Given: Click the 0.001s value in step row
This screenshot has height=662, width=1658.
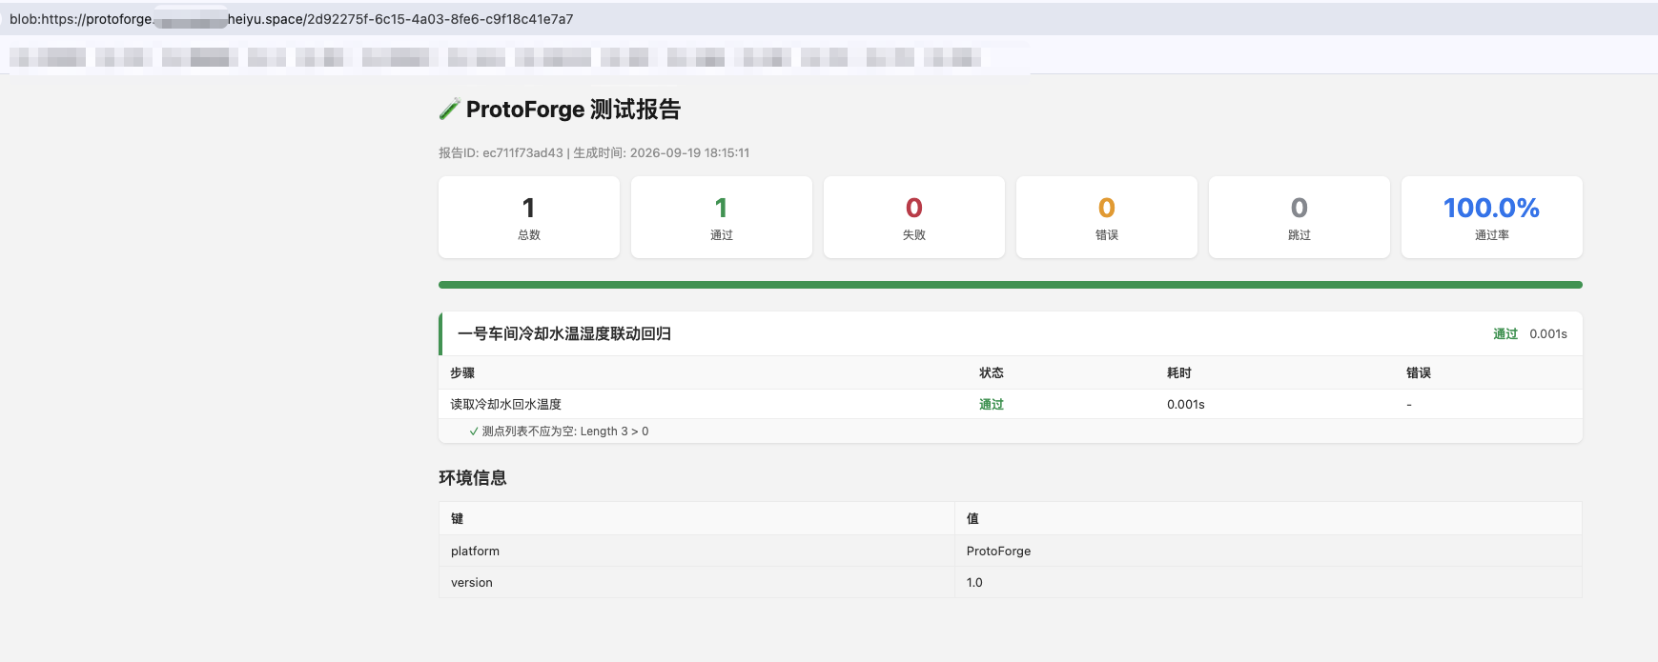Looking at the screenshot, I should click(x=1186, y=405).
